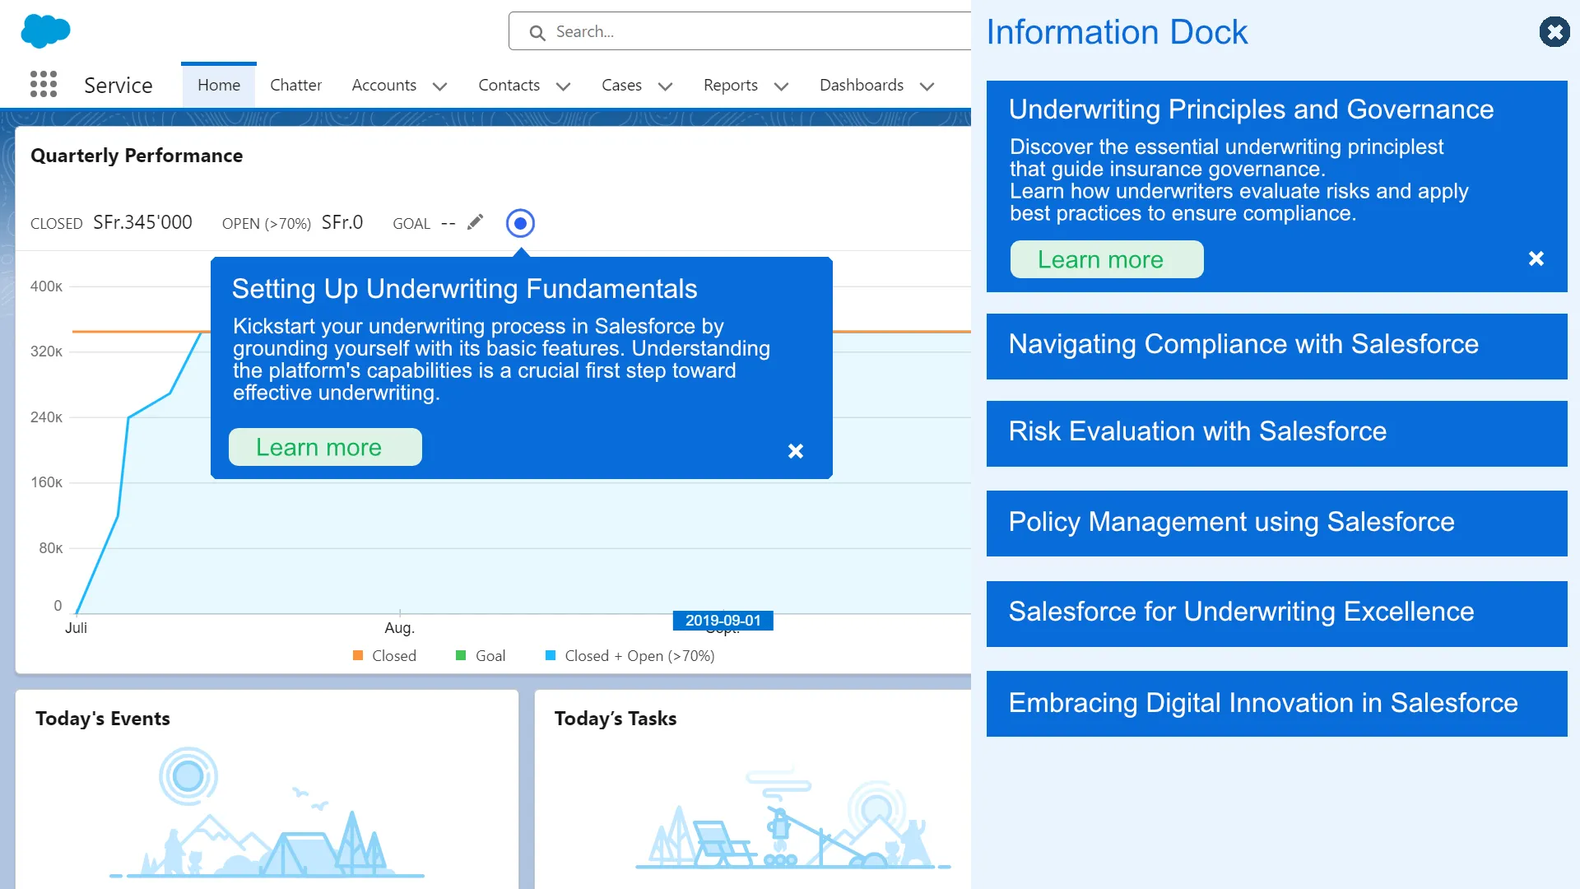Switch to the Chatter tab
Image resolution: width=1580 pixels, height=889 pixels.
pyautogui.click(x=295, y=85)
